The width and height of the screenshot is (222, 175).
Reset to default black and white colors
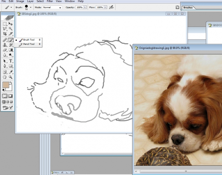pyautogui.click(x=4, y=90)
